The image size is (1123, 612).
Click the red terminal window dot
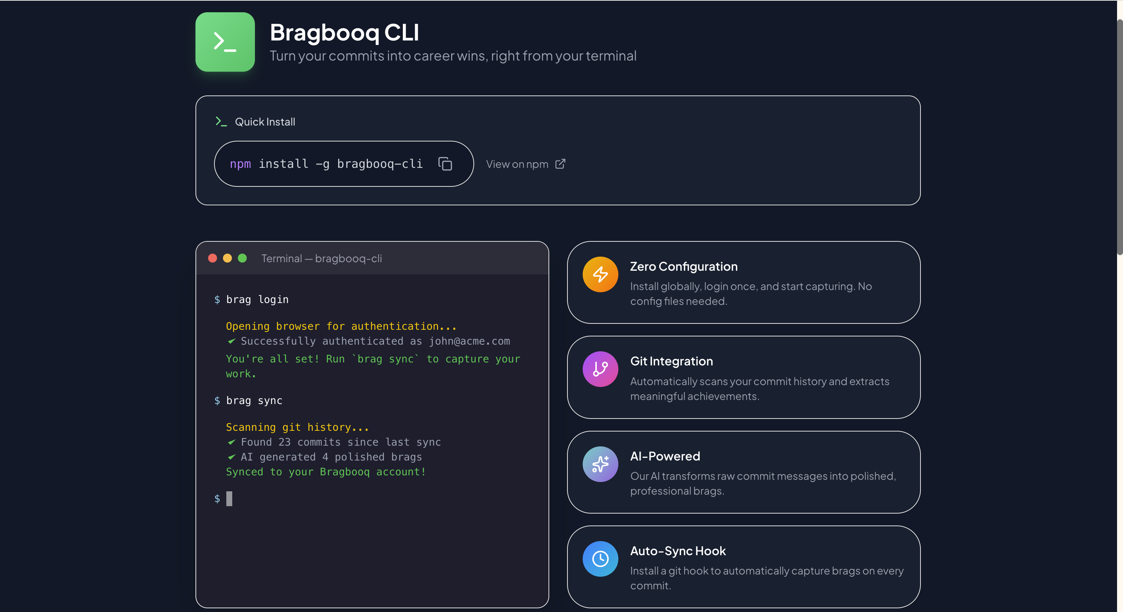click(x=213, y=258)
